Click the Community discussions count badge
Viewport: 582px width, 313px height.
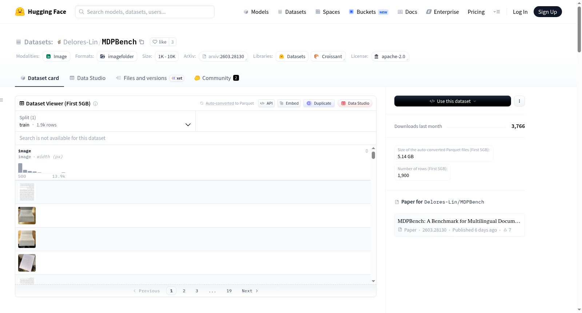coord(236,78)
